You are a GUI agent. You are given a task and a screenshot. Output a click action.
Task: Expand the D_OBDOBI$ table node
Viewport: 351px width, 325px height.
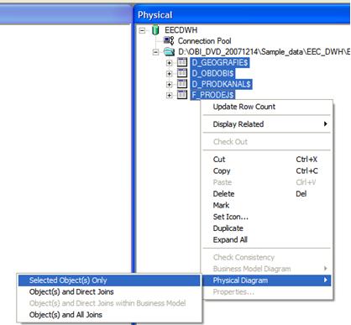click(169, 74)
